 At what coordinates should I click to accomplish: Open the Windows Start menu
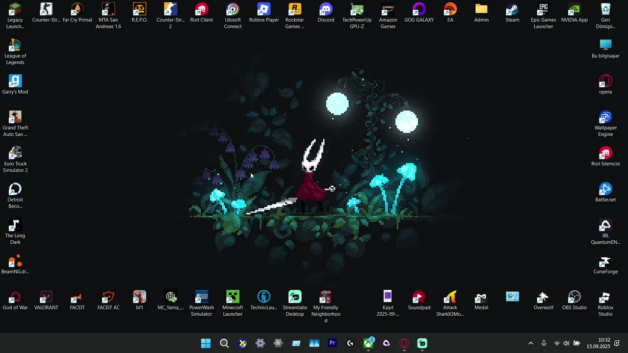coord(206,343)
